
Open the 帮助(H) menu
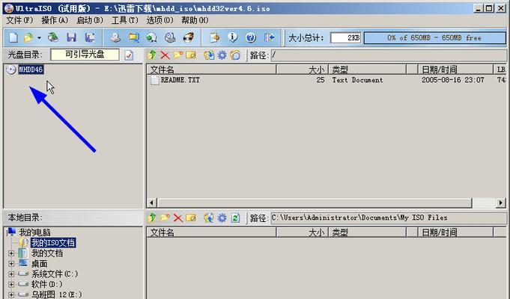point(195,20)
